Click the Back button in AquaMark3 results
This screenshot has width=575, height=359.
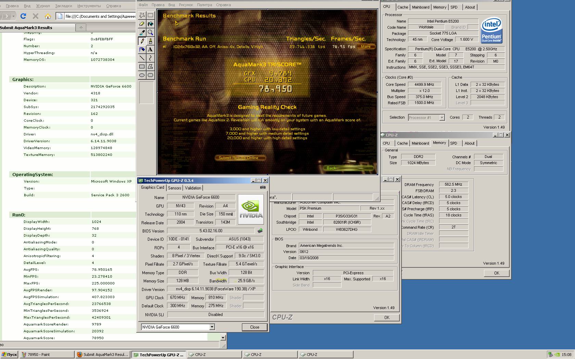coord(348,168)
